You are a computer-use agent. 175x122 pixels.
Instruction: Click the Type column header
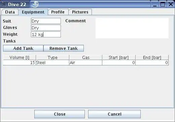pos(53,58)
